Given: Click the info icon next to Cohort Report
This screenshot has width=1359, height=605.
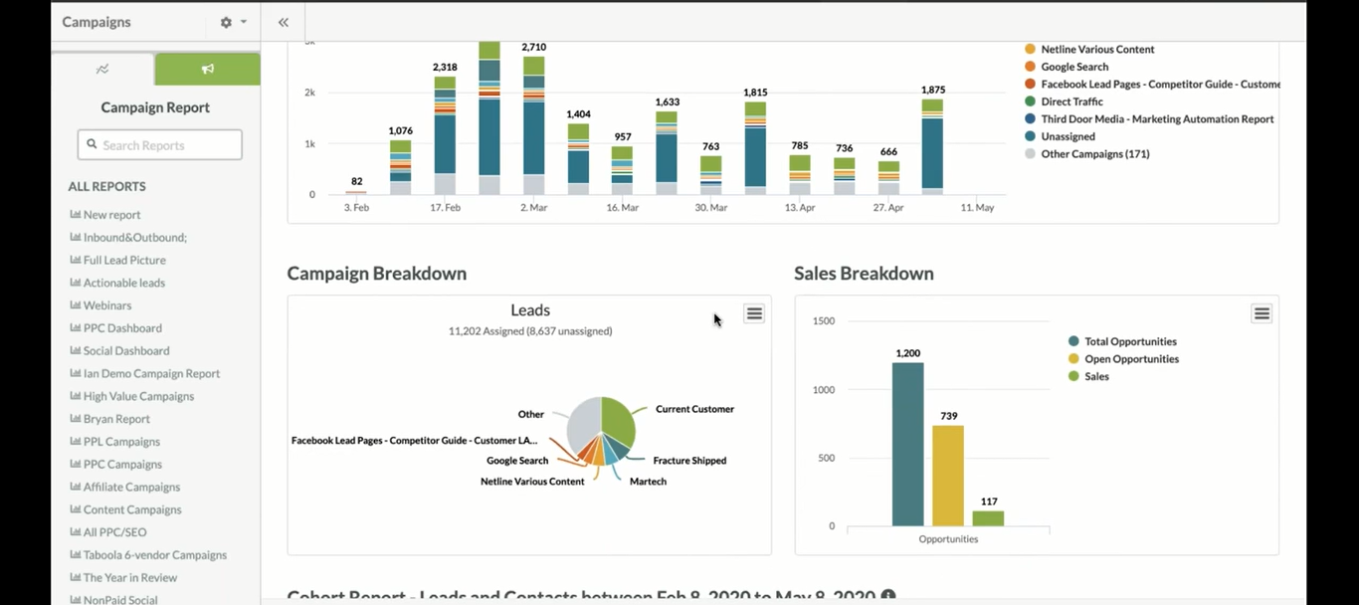Looking at the screenshot, I should [x=888, y=597].
